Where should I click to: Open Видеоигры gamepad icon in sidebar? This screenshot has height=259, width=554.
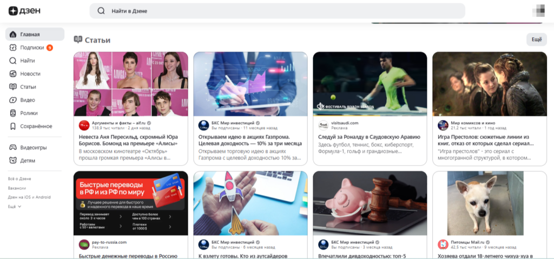pos(13,147)
